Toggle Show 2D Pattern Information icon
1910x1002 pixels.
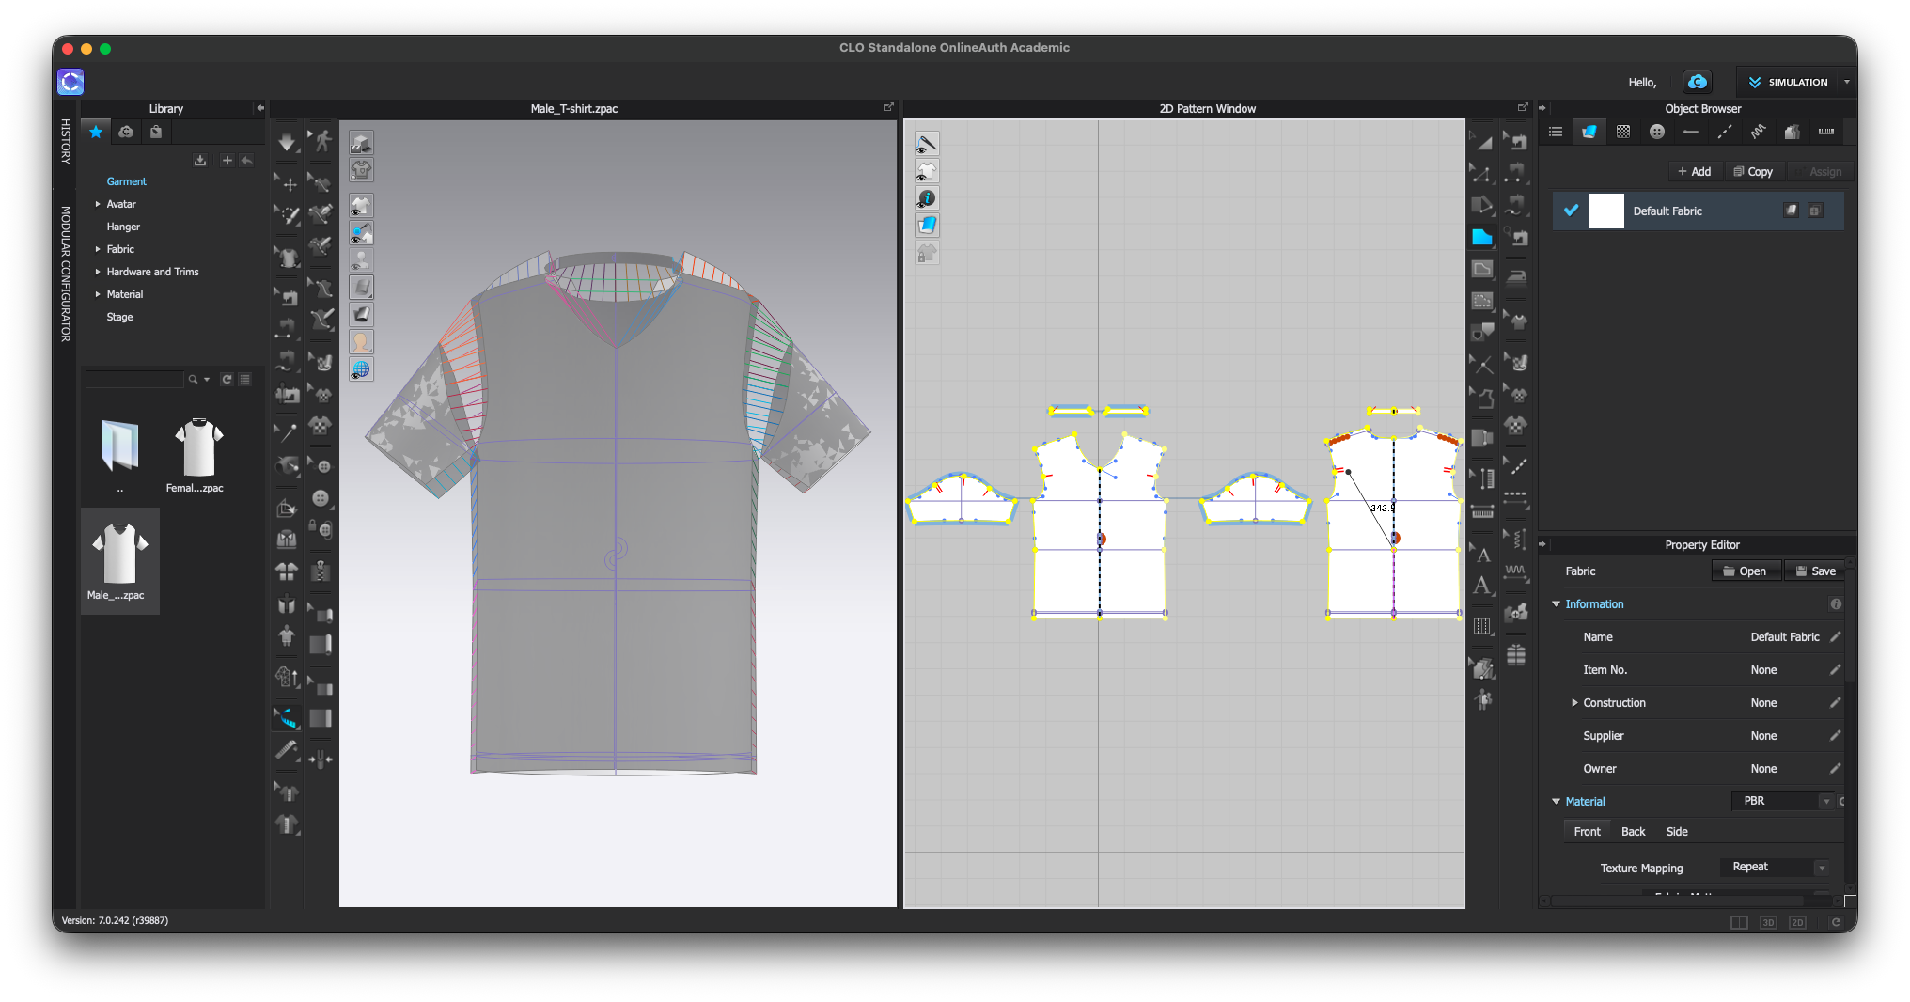[927, 198]
